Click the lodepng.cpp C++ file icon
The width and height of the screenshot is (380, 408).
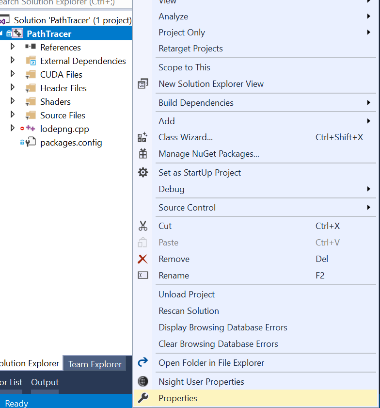[31, 128]
